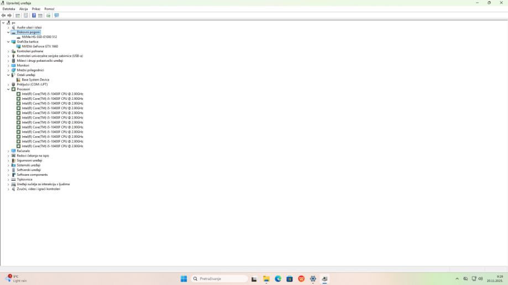Open the Settings gear in the taskbar
The height and width of the screenshot is (285, 508).
(x=313, y=279)
